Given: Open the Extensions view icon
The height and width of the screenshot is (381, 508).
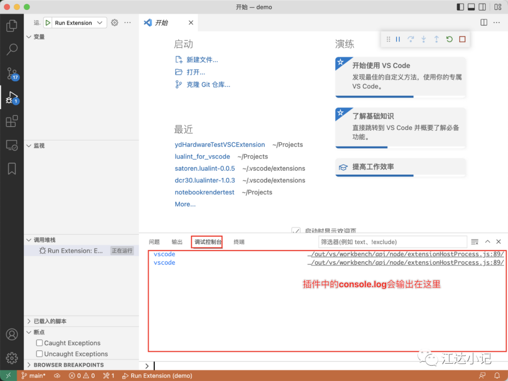Looking at the screenshot, I should point(12,121).
